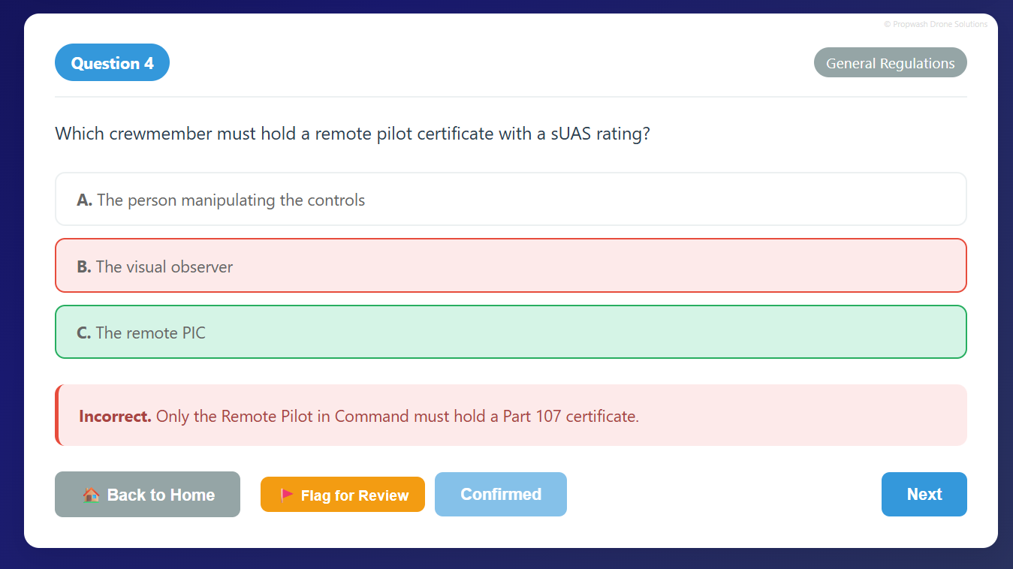
Task: Click the bold letter "B." in red option
Action: click(83, 266)
